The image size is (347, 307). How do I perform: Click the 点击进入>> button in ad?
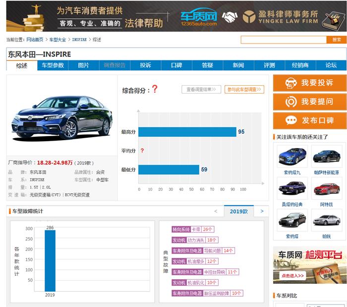(292, 276)
